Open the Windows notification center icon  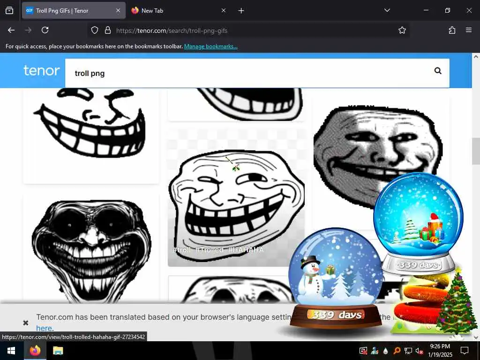[x=465, y=351]
